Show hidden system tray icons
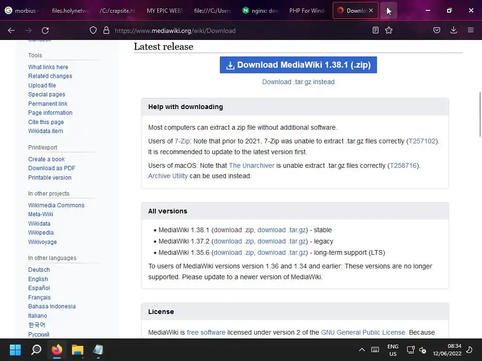The image size is (482, 361). [x=362, y=350]
